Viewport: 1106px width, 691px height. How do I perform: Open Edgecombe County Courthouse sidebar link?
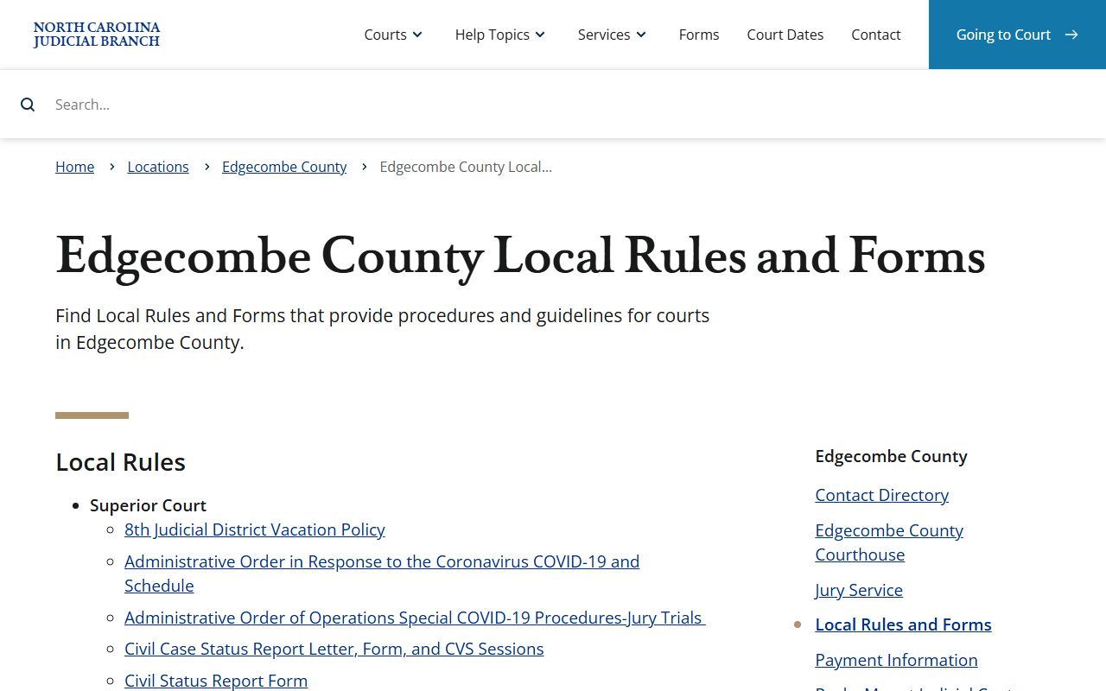point(889,542)
